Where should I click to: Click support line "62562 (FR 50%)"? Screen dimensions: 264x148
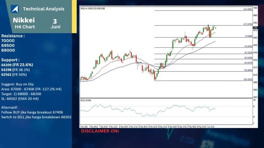click(x=14, y=75)
